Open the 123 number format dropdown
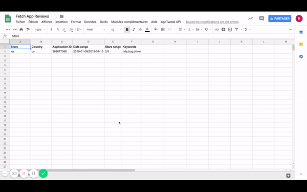Viewport: 307px width, 192px height. (x=78, y=30)
